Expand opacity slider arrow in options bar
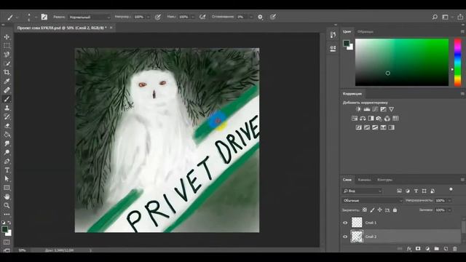This screenshot has width=466, height=262. (149, 17)
